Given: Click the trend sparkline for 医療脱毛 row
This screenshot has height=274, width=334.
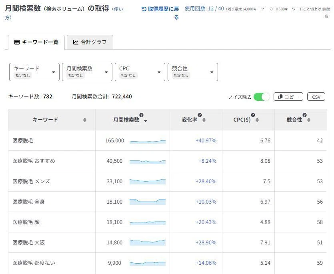Looking at the screenshot, I should point(148,142).
